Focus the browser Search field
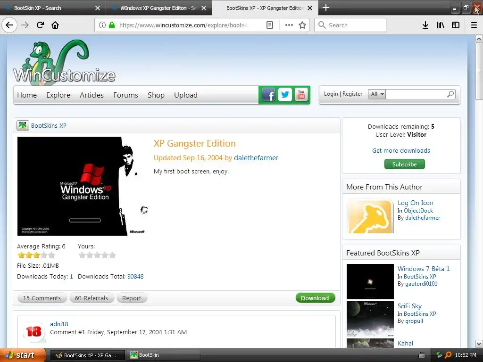Viewport: 483px width, 362px height. 350,25
